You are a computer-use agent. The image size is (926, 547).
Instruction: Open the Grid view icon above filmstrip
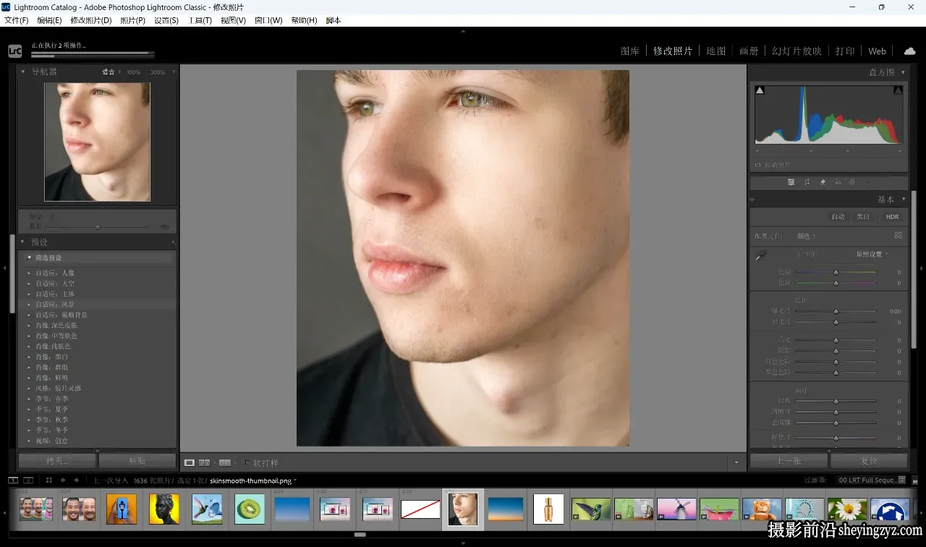click(x=49, y=480)
